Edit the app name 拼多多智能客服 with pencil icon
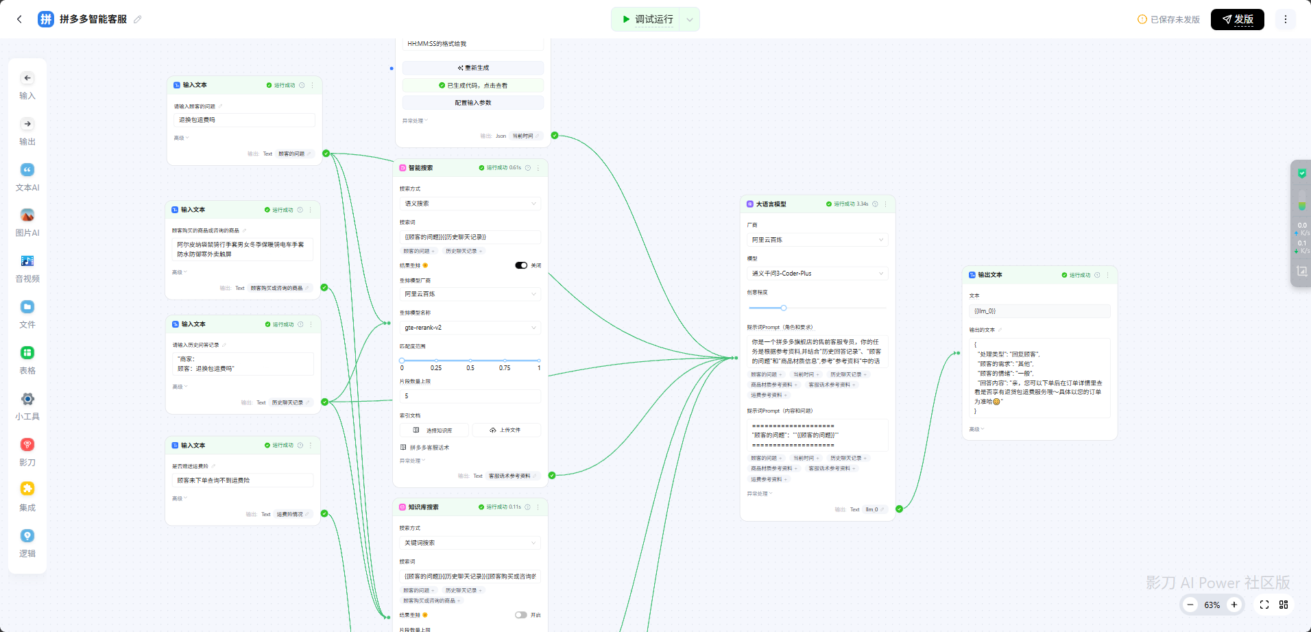 click(138, 19)
